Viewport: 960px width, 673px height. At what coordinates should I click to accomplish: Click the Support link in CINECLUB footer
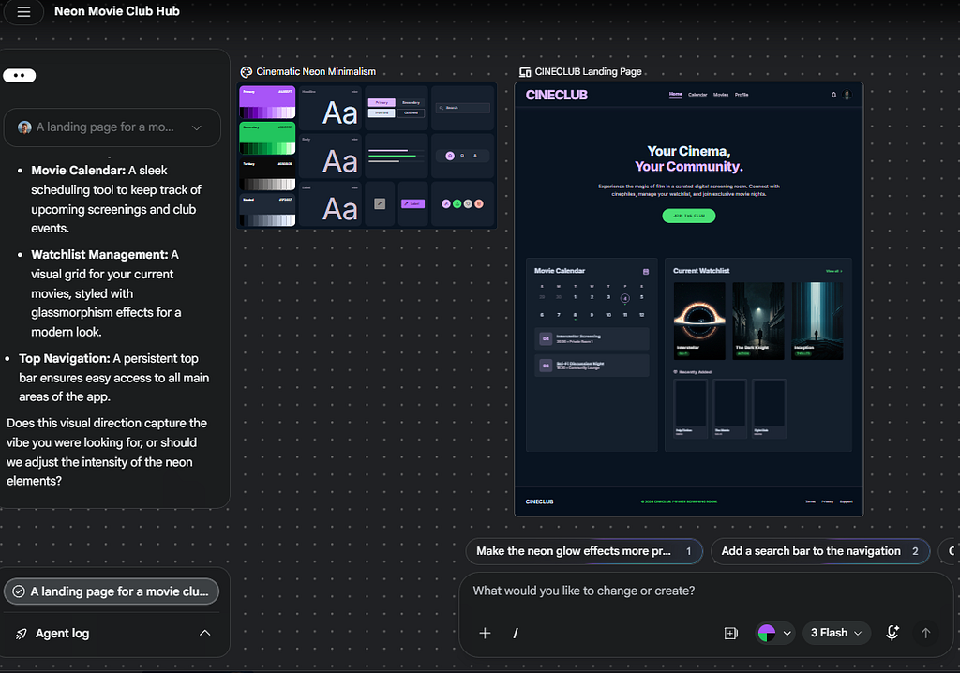(847, 501)
